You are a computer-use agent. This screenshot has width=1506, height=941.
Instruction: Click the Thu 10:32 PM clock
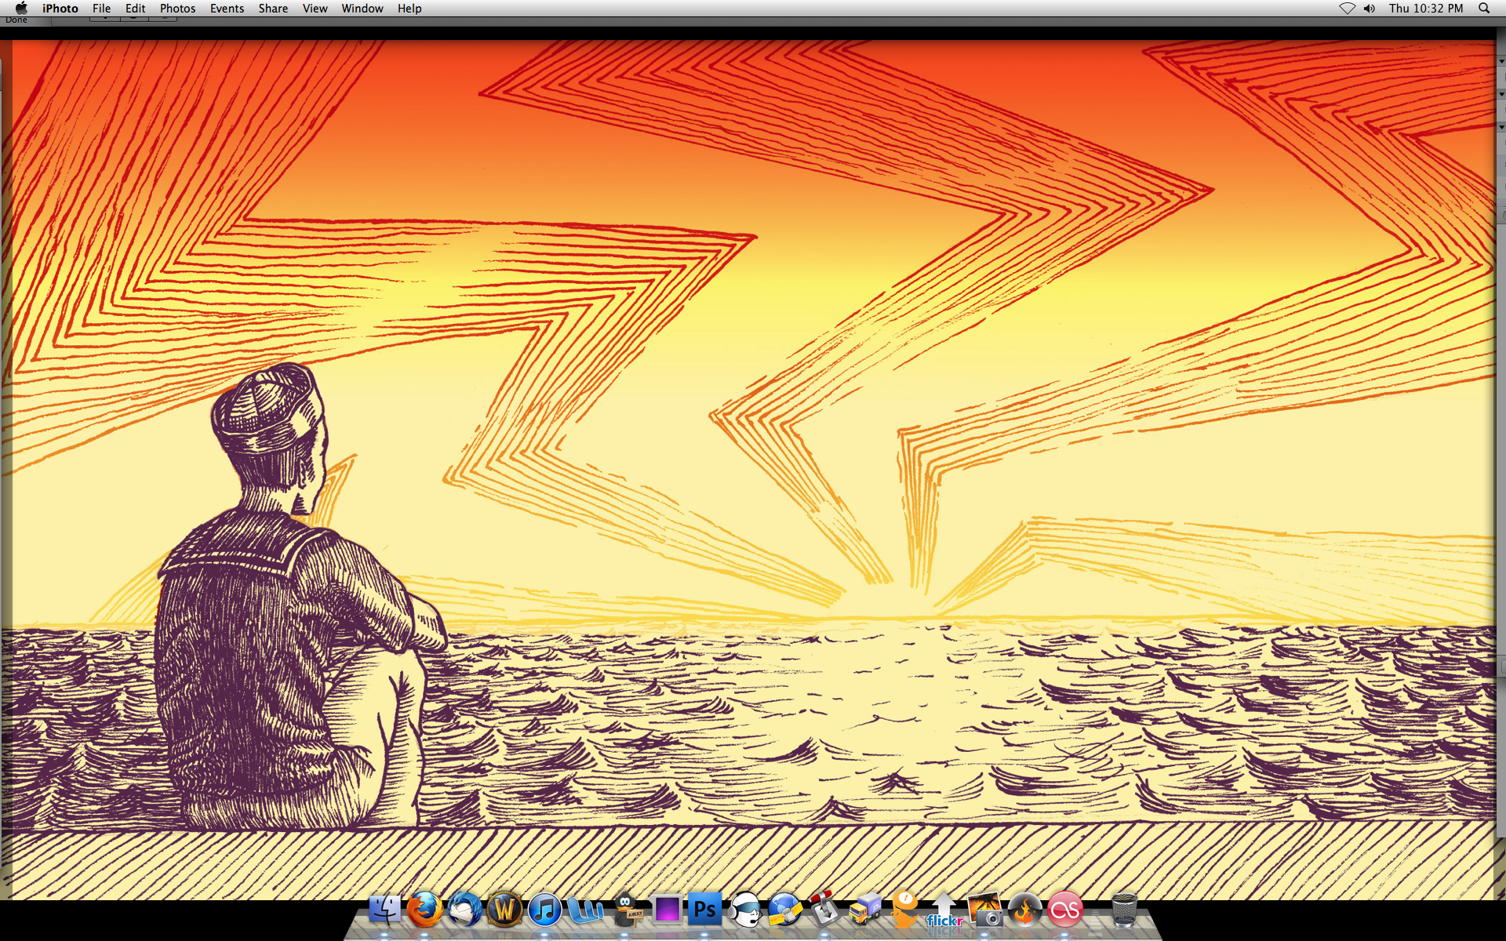point(1426,9)
